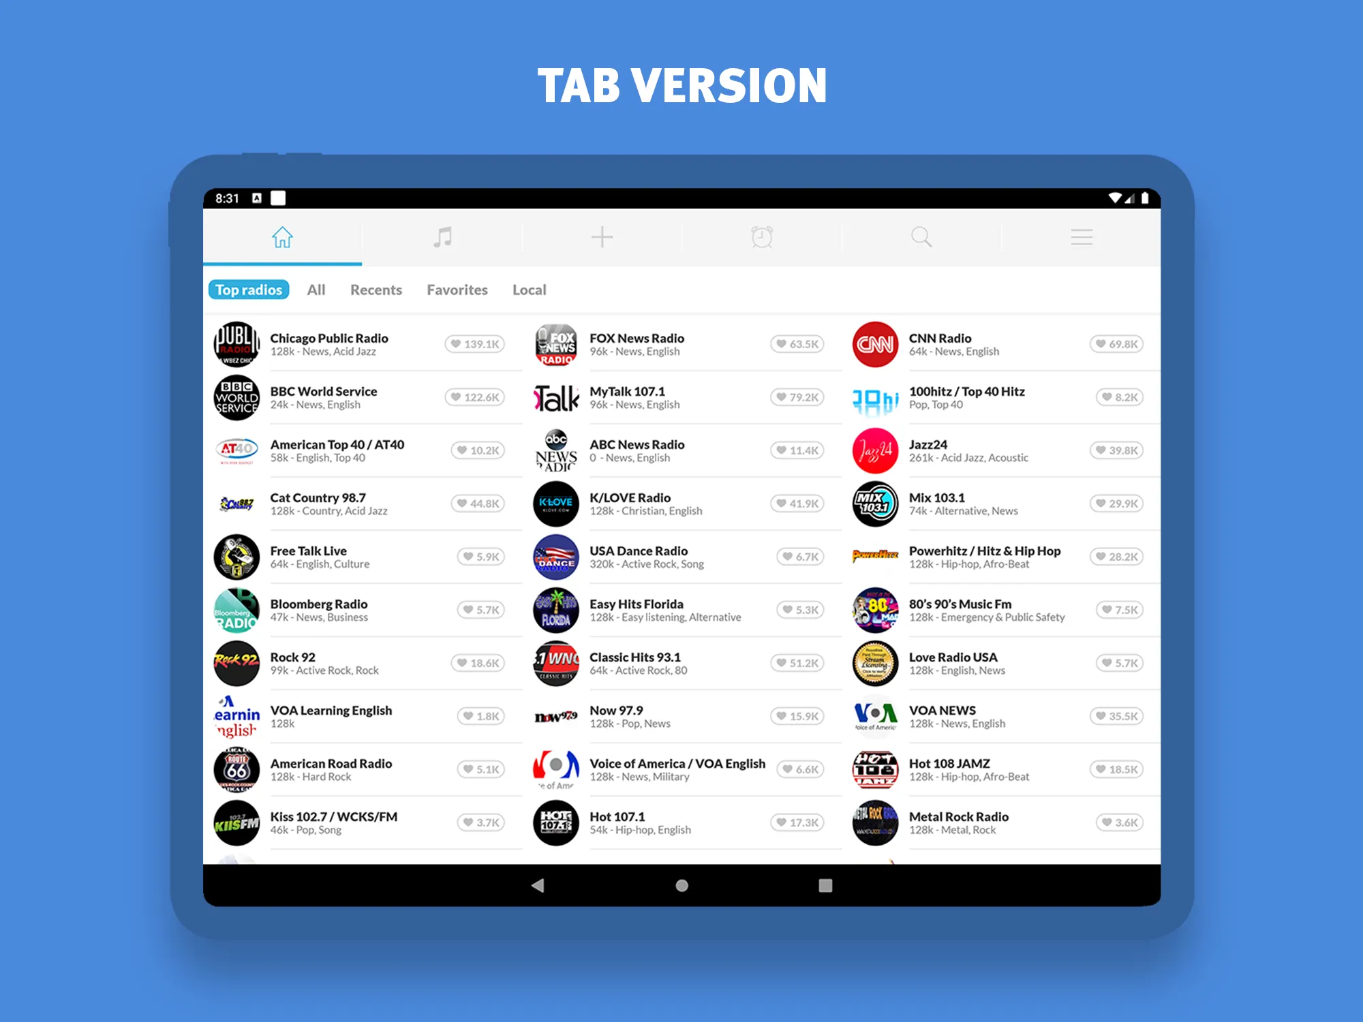Click the All filter button

pyautogui.click(x=314, y=289)
